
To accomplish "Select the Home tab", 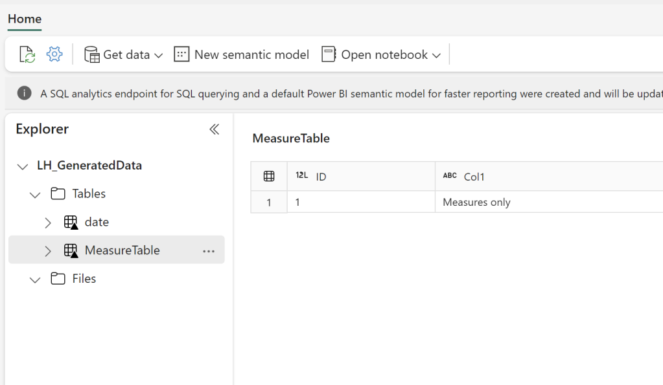I will pos(24,19).
